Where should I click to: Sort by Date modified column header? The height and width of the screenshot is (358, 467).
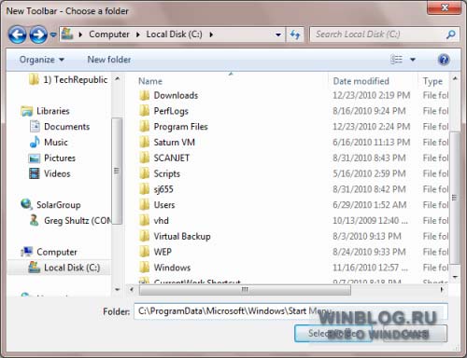click(361, 81)
